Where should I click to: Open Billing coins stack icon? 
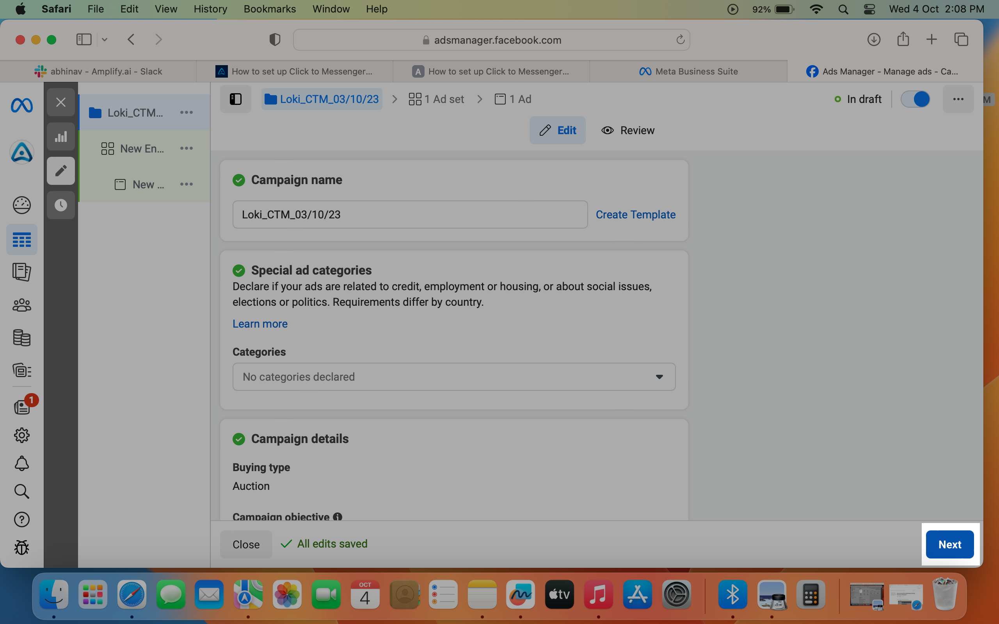click(21, 338)
